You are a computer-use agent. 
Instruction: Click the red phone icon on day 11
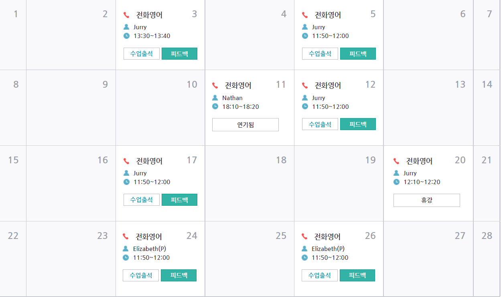(x=215, y=85)
